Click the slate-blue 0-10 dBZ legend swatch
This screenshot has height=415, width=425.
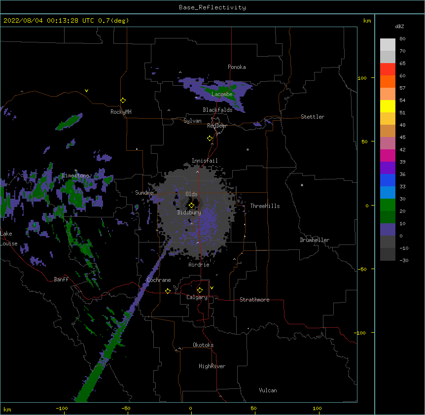click(388, 230)
